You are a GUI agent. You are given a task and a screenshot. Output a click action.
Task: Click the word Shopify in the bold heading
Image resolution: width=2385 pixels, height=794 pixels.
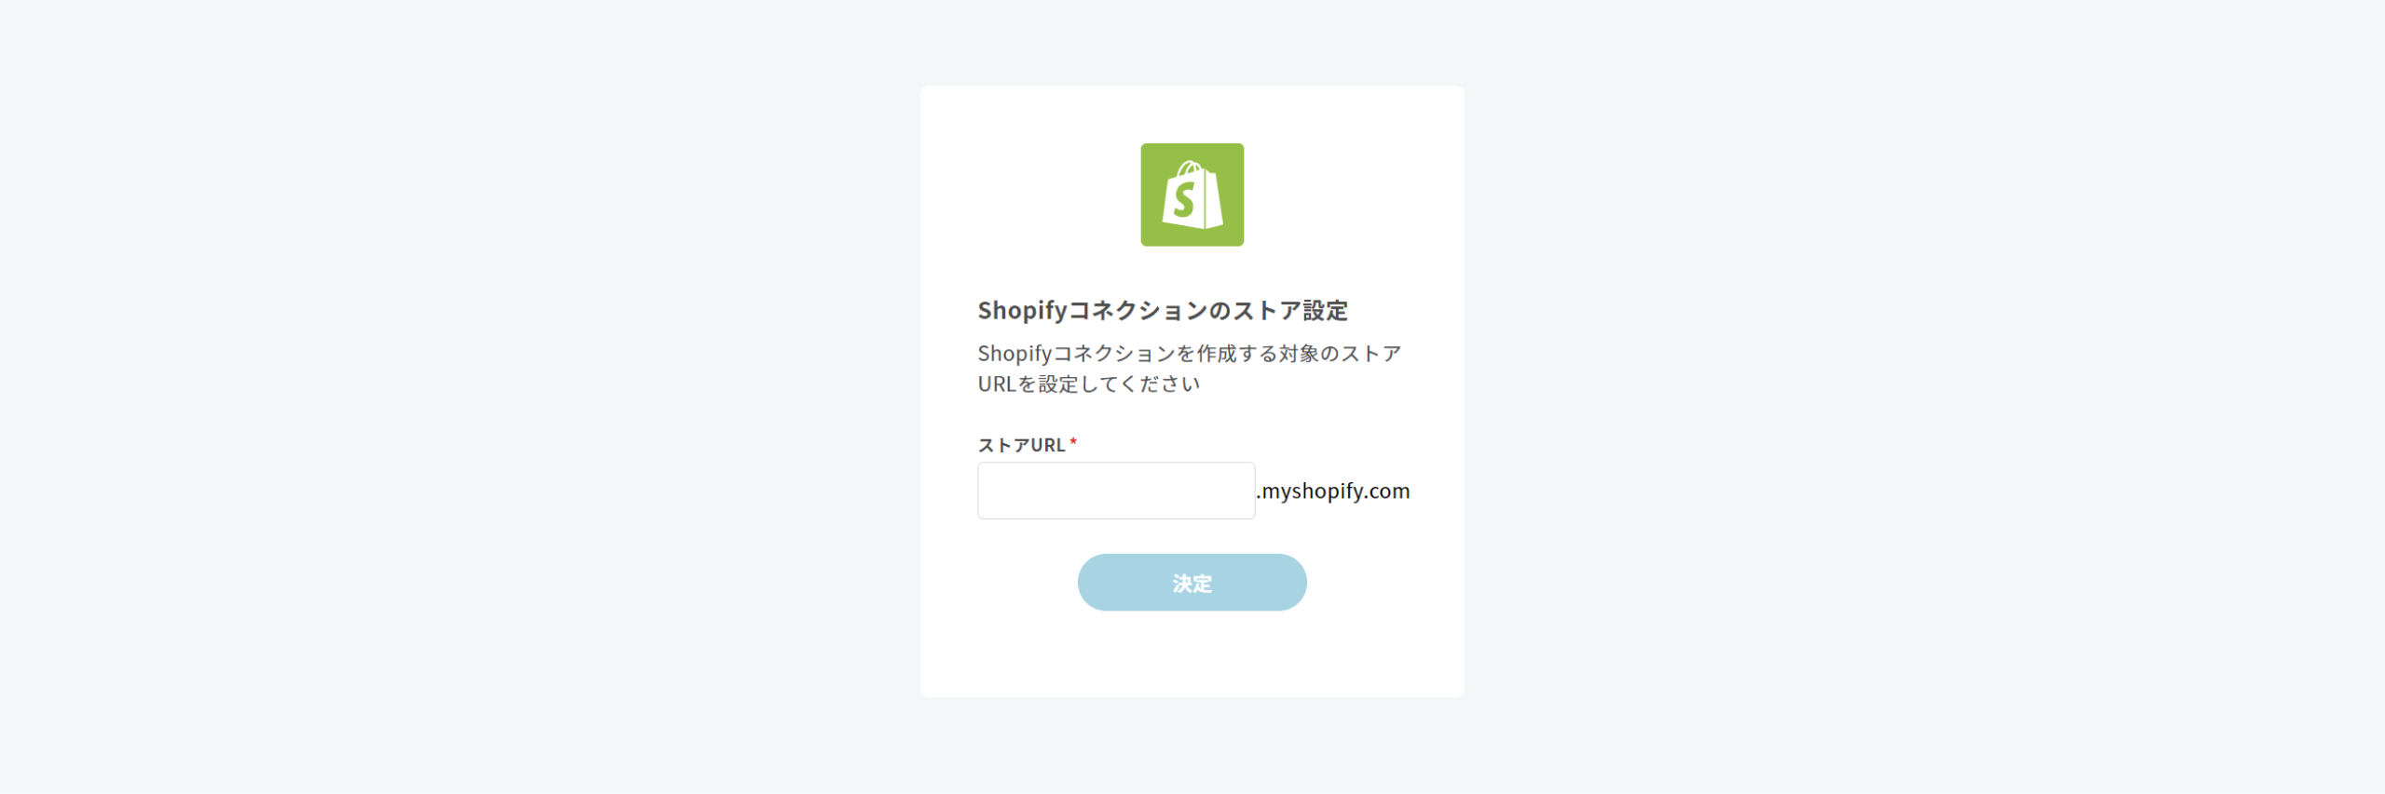click(1022, 310)
